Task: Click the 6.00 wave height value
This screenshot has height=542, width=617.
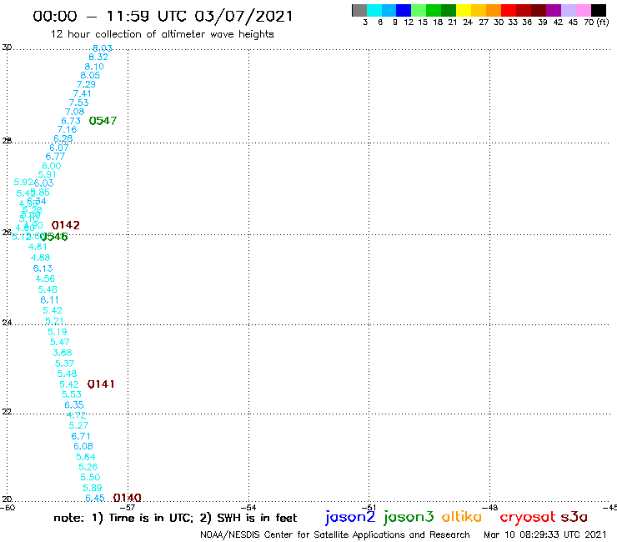Action: click(x=52, y=166)
